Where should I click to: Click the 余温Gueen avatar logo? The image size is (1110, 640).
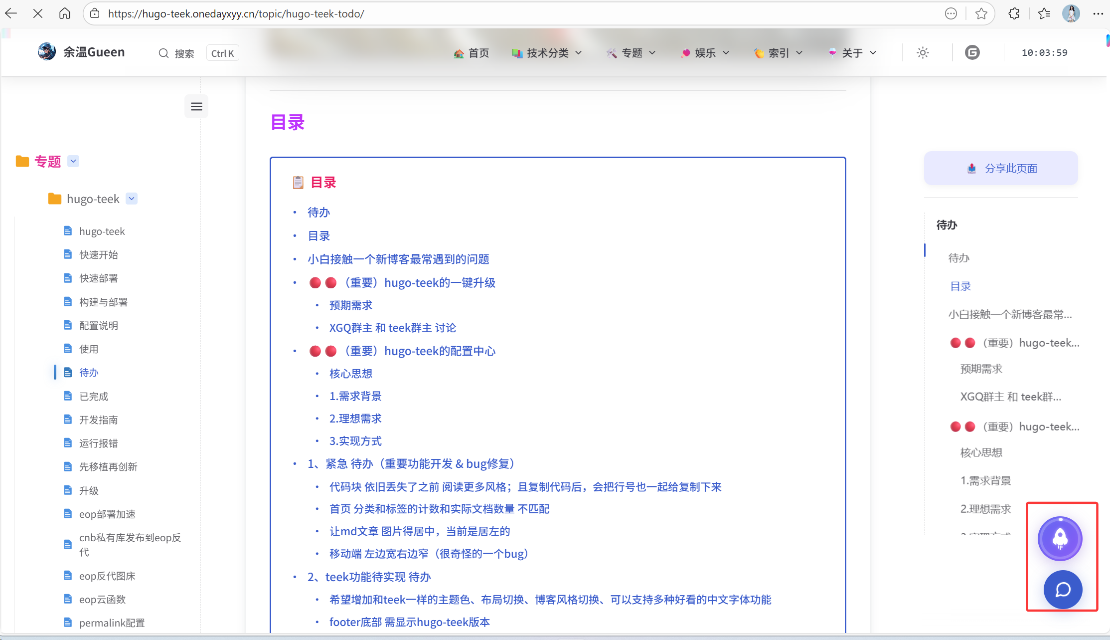[x=47, y=52]
